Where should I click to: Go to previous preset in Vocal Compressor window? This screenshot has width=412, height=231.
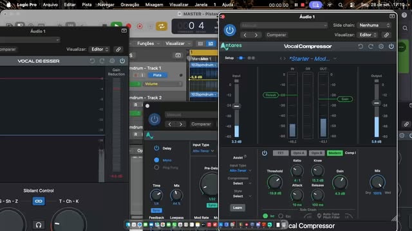[245, 35]
